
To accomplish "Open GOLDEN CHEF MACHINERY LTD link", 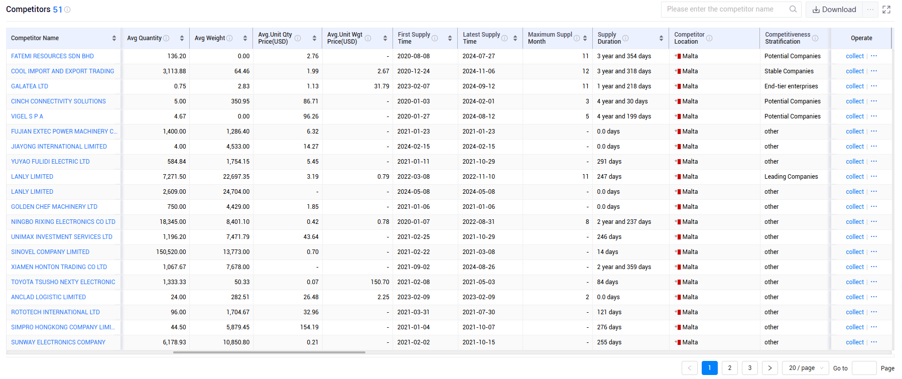I will click(54, 207).
